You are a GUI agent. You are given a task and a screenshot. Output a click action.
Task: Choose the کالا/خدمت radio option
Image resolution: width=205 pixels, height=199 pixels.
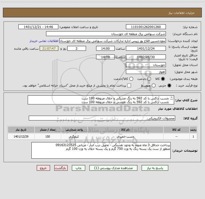pyautogui.click(x=130, y=79)
